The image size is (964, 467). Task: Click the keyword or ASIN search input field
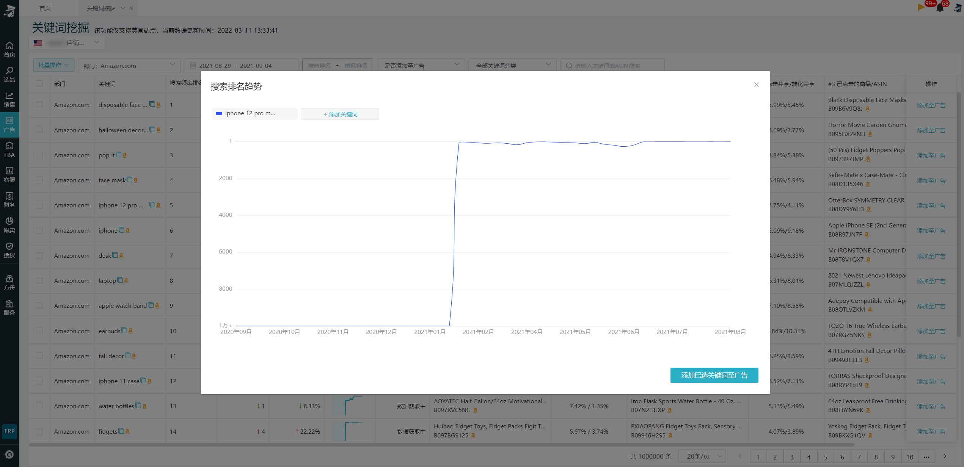click(612, 65)
